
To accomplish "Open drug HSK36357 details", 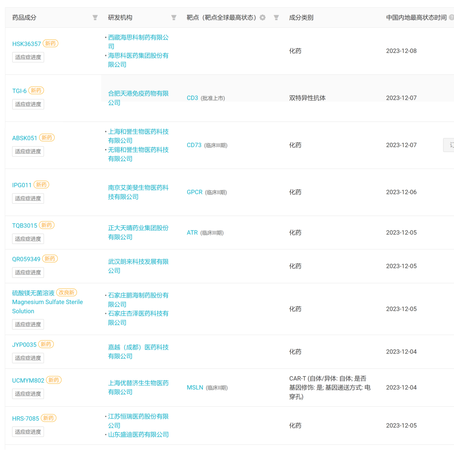I will point(26,44).
